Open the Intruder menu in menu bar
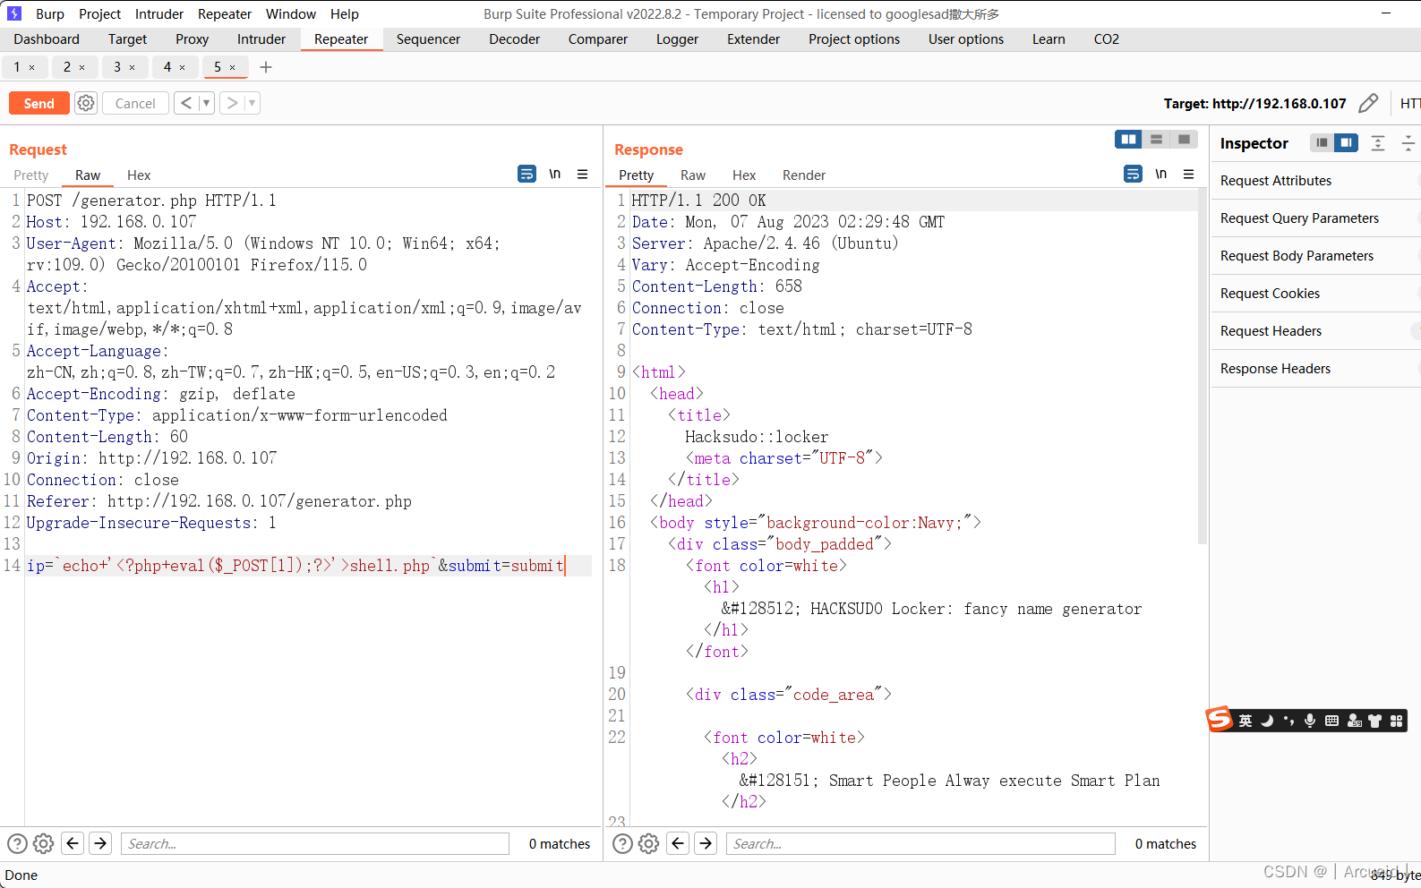Viewport: 1421px width, 888px height. click(x=159, y=13)
